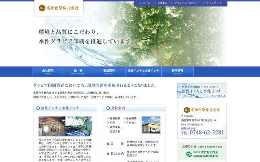Open the 経営革新・品質方針 link

click(x=115, y=129)
